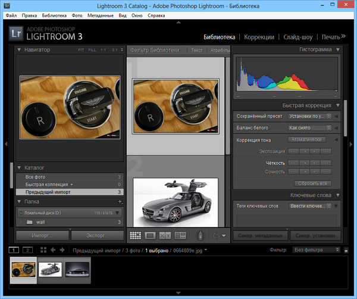Open the Сохранённый пресет dropdown

[x=309, y=116]
